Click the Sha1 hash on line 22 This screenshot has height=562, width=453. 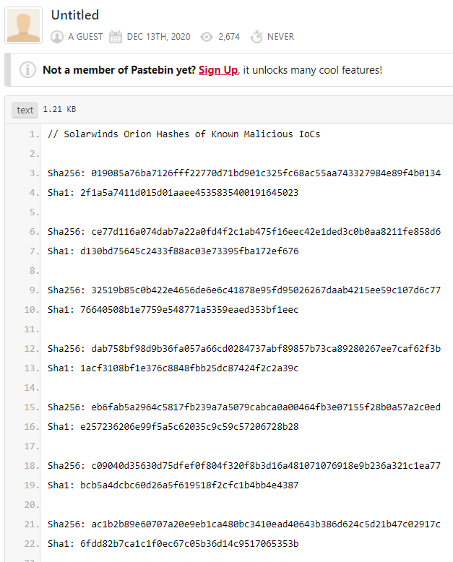[x=189, y=544]
